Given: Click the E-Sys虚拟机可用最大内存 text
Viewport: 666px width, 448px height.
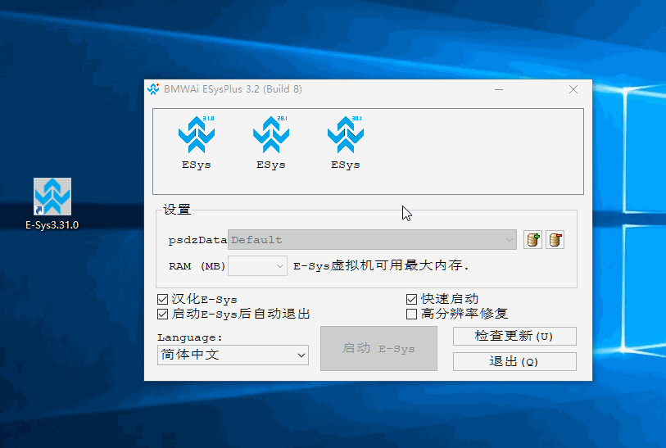Looking at the screenshot, I should 381,266.
